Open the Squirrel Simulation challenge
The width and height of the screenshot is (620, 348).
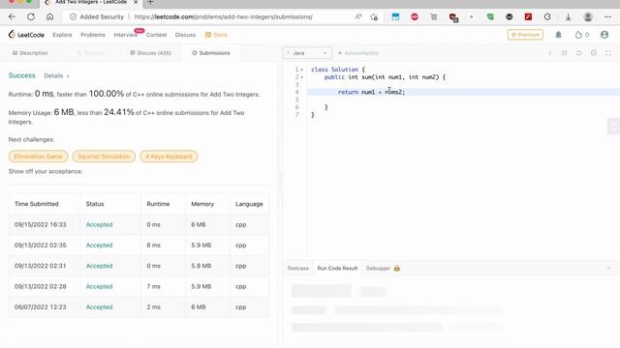104,157
